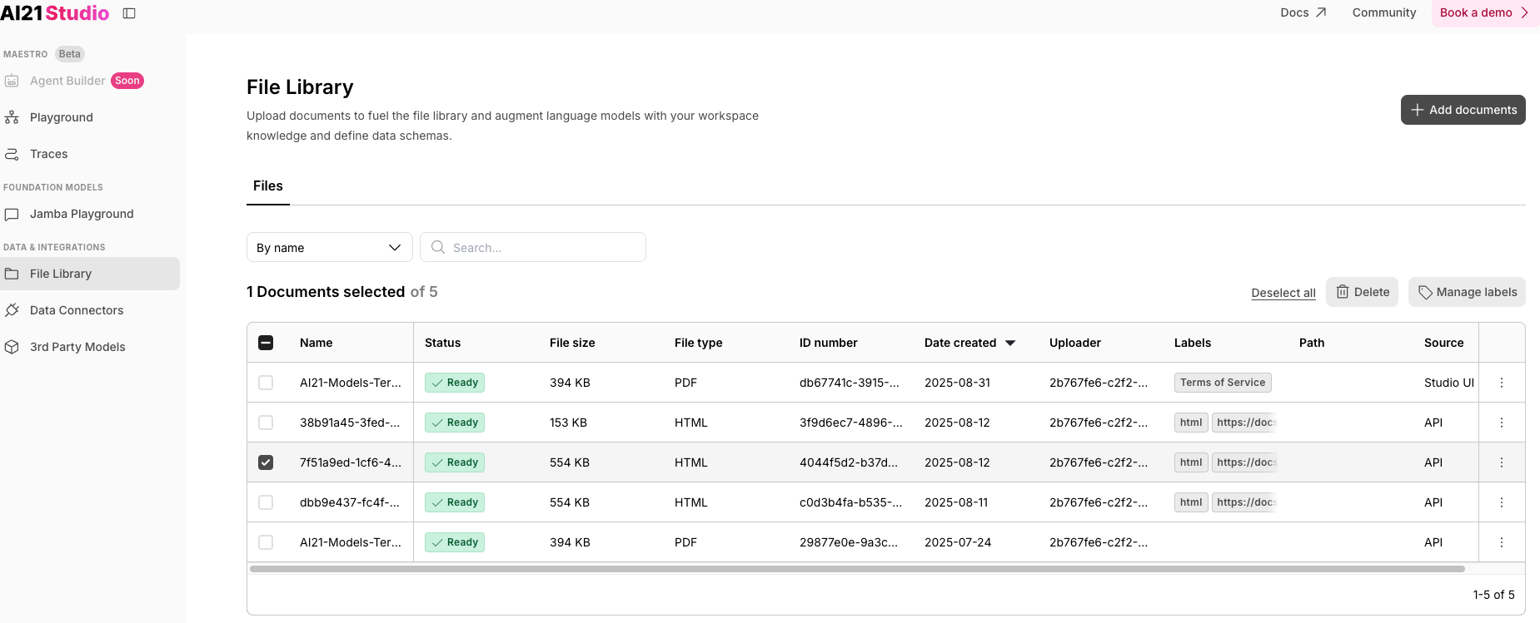Select the checkbox for the 2025-08-31 PDF row
1540x623 pixels.
(266, 383)
